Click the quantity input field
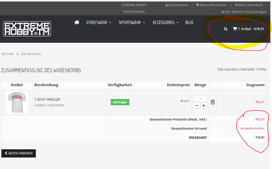The width and height of the screenshot is (272, 169). (200, 99)
